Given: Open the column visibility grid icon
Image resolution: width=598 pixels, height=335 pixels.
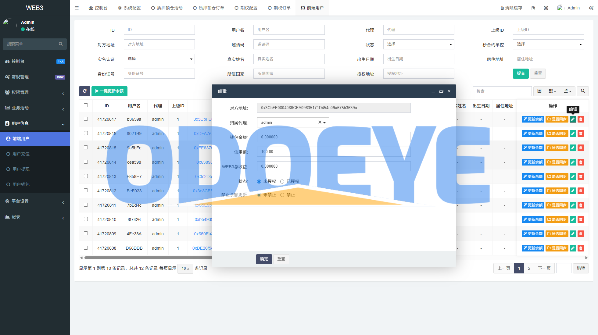Looking at the screenshot, I should tap(552, 91).
